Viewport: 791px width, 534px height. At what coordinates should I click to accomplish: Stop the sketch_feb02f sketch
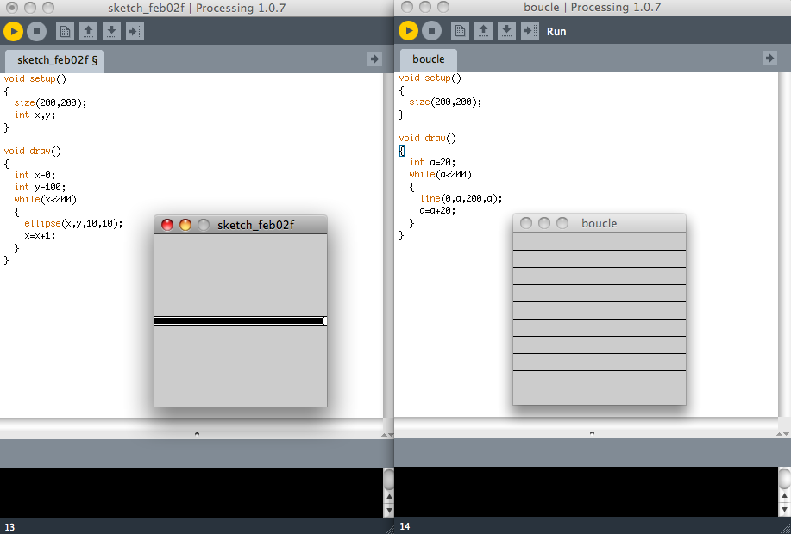click(x=36, y=32)
